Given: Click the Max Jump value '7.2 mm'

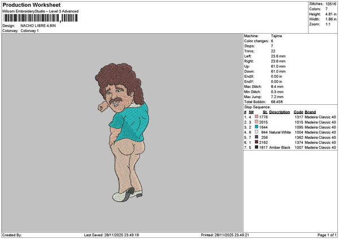Looking at the screenshot, I should pos(277,97).
